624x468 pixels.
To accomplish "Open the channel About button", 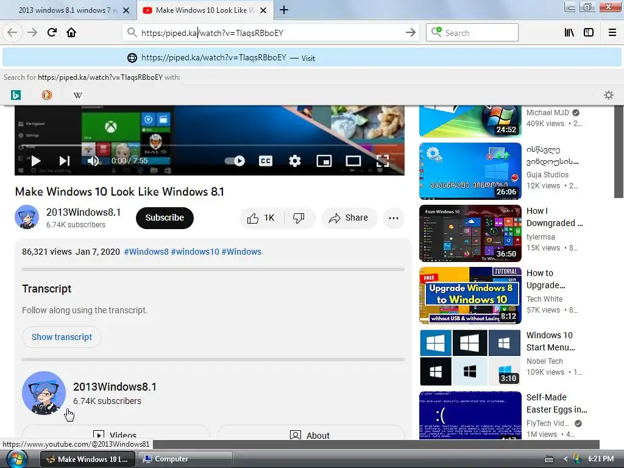I will coord(310,434).
